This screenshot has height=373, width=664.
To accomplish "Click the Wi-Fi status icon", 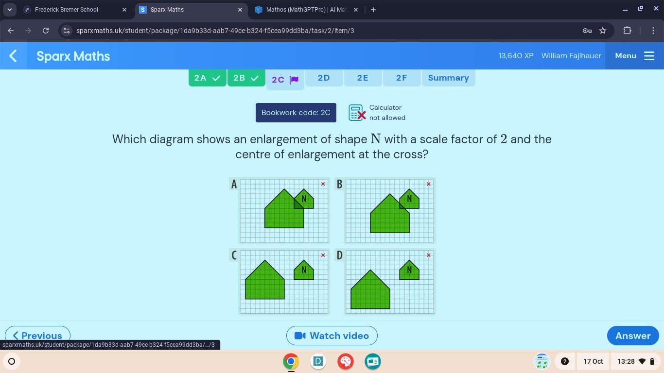I will (x=642, y=361).
